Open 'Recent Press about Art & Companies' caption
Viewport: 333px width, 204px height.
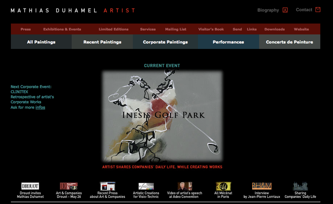pos(107,195)
